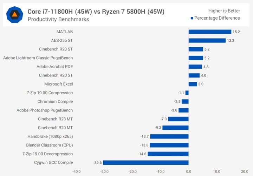Select the Cinebench R23 ST label
The height and width of the screenshot is (176, 253).
click(56, 49)
